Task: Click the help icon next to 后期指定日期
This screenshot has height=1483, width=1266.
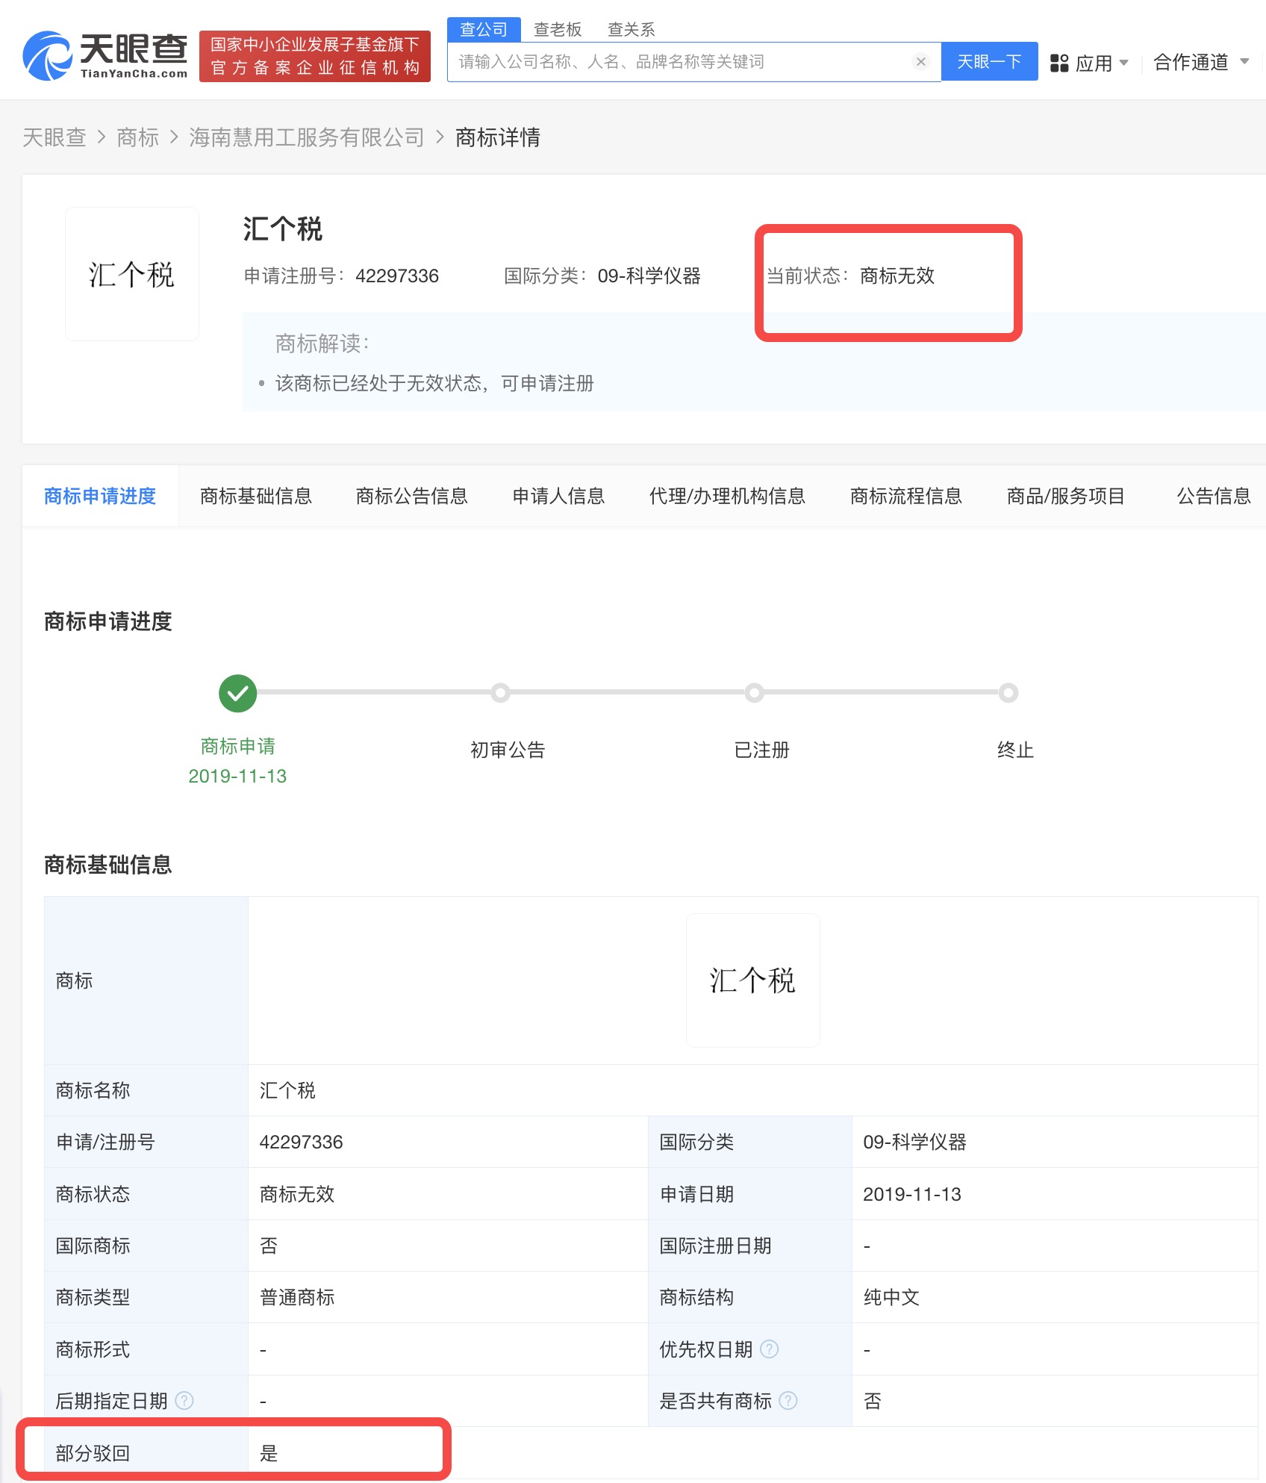Action: [184, 1401]
